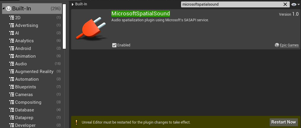Collapse the Built-In category tree
Viewport: 301px width, 128px height.
click(x=4, y=9)
